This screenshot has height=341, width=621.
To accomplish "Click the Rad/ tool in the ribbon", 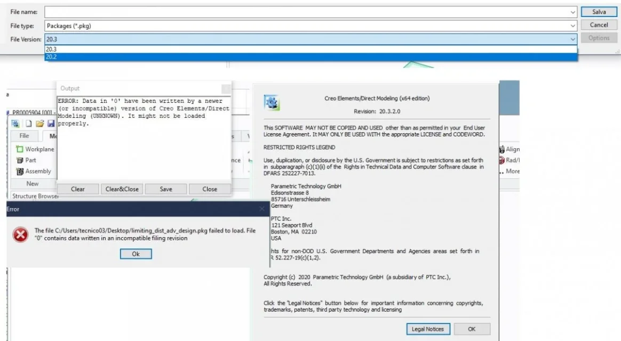I will click(x=509, y=160).
